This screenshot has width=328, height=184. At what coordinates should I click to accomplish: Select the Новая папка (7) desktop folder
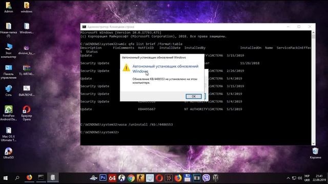coord(8,30)
